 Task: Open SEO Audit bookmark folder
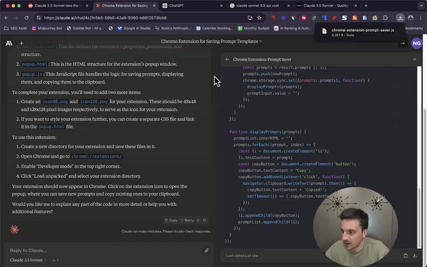pyautogui.click(x=16, y=28)
